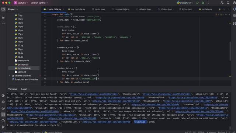The height and width of the screenshot is (133, 236).
Task: Open the Structure tool window icon
Action: point(3,17)
